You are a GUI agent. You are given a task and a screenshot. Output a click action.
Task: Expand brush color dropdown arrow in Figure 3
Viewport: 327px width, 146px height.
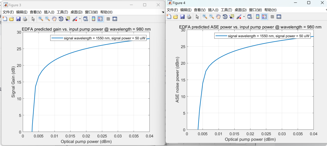click(x=80, y=19)
